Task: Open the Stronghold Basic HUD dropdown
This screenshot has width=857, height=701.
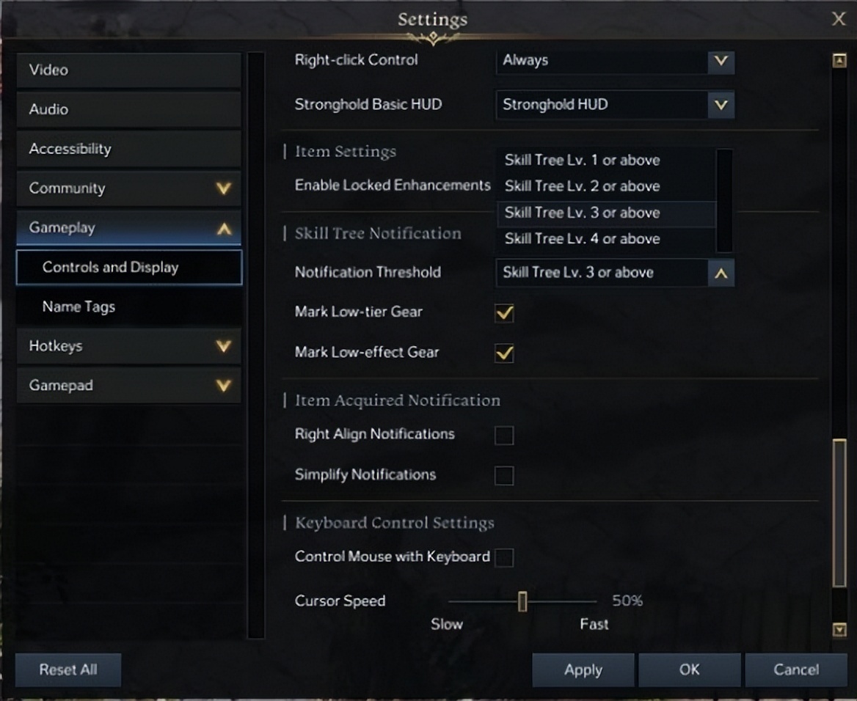Action: (x=721, y=104)
